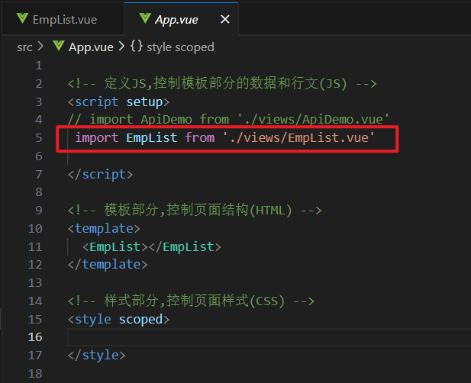471x383 pixels.
Task: Click the closing </script> tag
Action: (x=100, y=175)
